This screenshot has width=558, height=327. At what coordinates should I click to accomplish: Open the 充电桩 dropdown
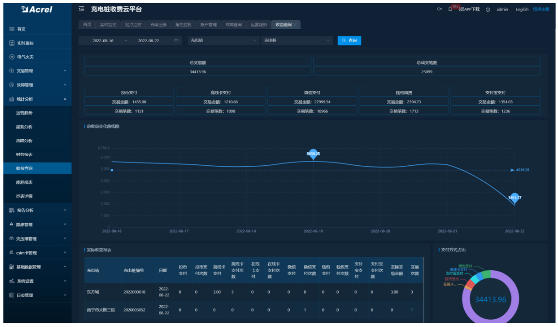[x=297, y=41]
